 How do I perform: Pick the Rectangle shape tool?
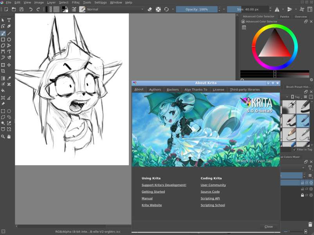3,40
